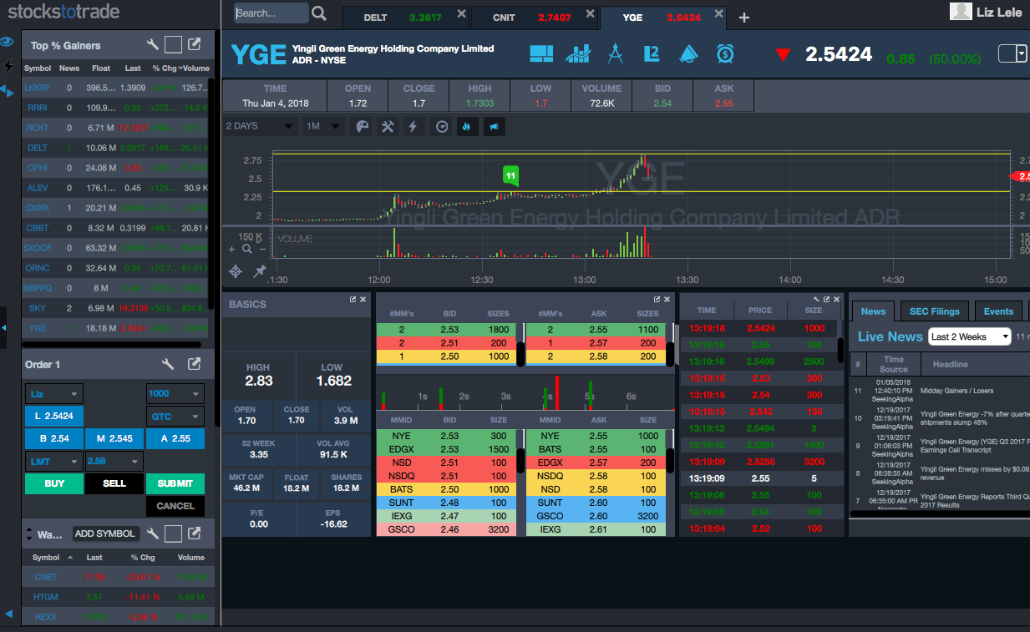The height and width of the screenshot is (632, 1030).
Task: Click the CANCEL order button
Action: [175, 506]
